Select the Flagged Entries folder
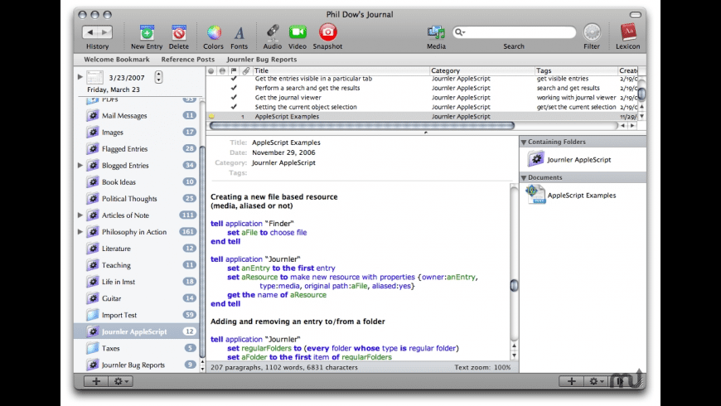This screenshot has height=406, width=721. [x=138, y=148]
